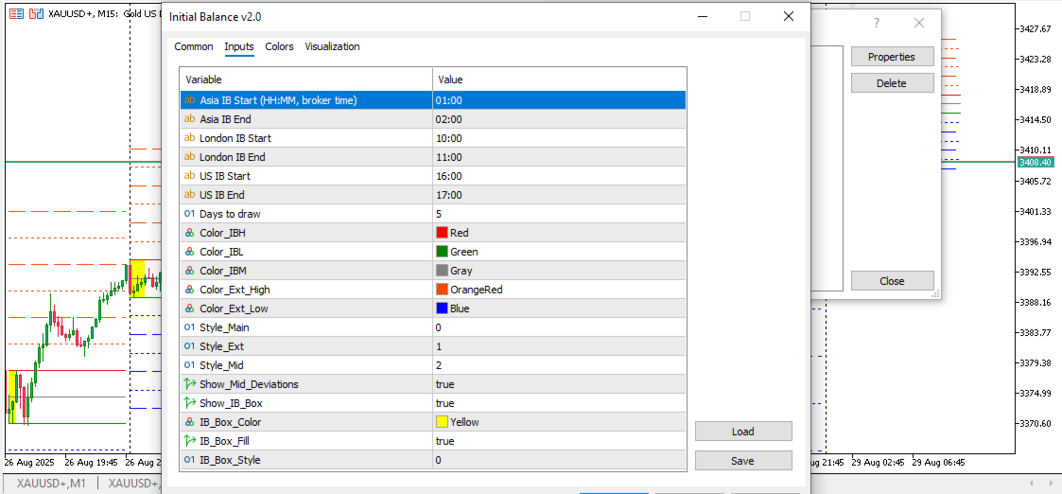The image size is (1062, 494).
Task: Open the Colors tab
Action: coord(279,46)
